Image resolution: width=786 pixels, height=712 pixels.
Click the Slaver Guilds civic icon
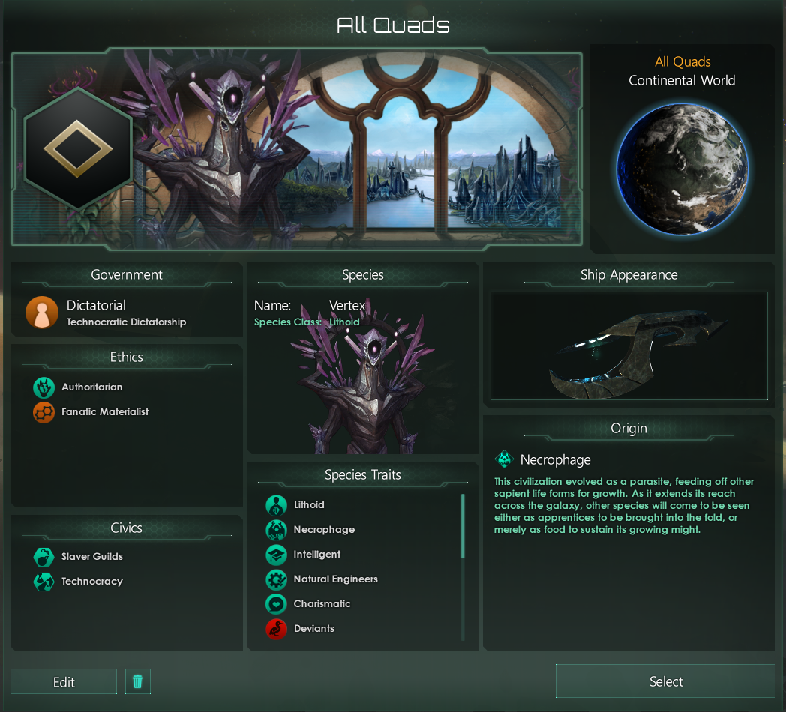[x=43, y=556]
